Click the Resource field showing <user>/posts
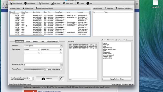This screenshot has width=163, height=92. (x=42, y=46)
